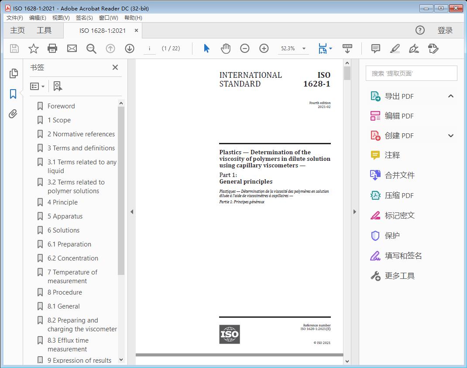Screen dimensions: 467x368
Task: Click the 搜索 提取页面 search field
Action: (411, 73)
